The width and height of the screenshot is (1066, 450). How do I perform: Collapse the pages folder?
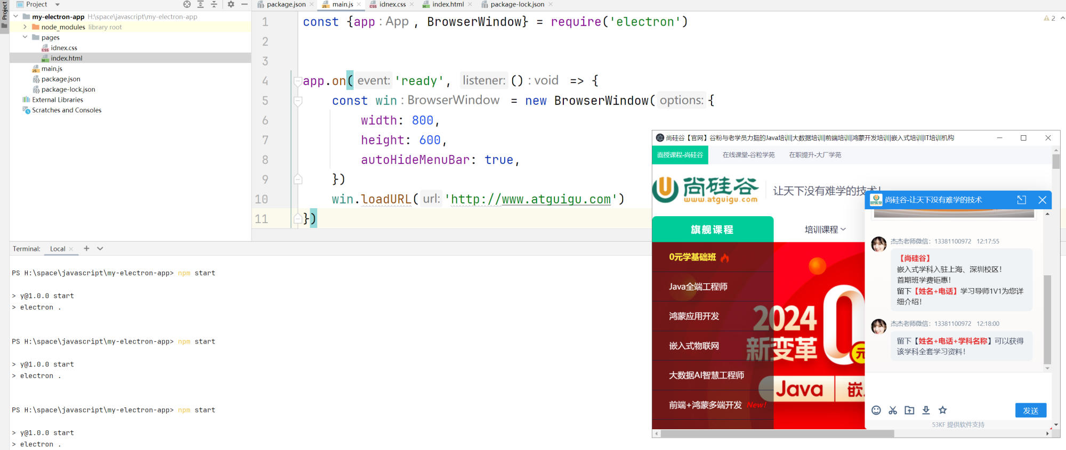tap(25, 37)
